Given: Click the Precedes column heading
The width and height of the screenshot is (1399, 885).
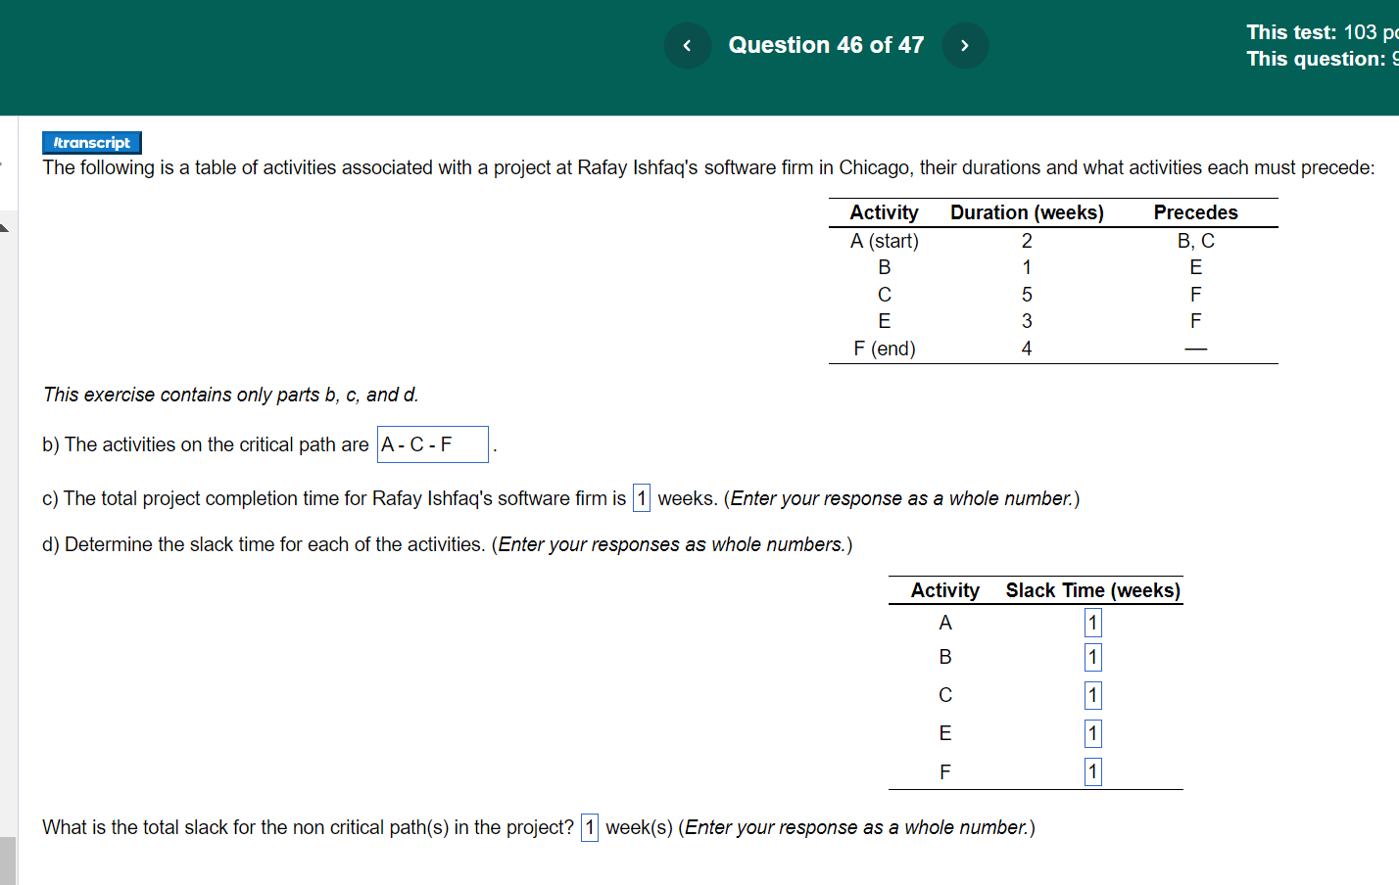Looking at the screenshot, I should point(1196,212).
